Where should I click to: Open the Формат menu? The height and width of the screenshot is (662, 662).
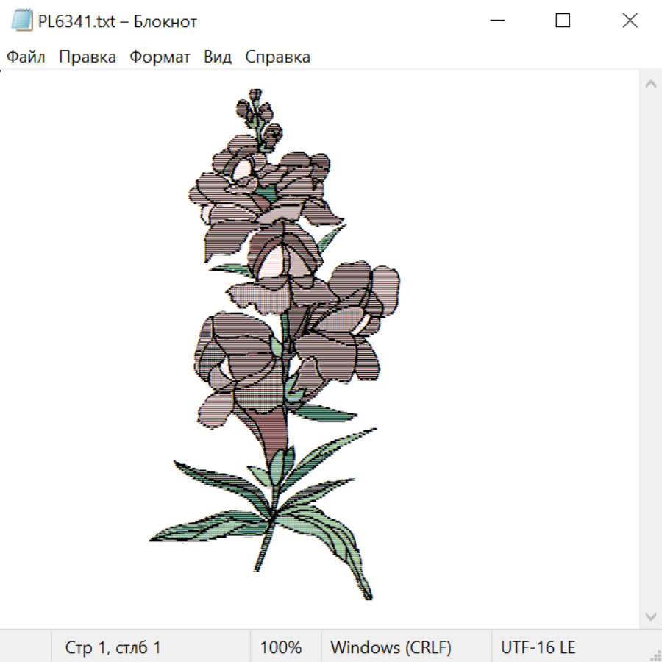click(x=160, y=57)
